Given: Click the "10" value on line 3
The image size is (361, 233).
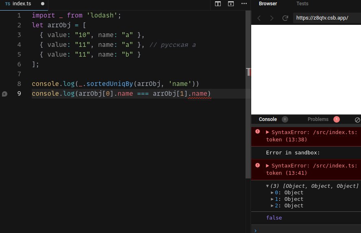Looking at the screenshot, I should coord(82,35).
